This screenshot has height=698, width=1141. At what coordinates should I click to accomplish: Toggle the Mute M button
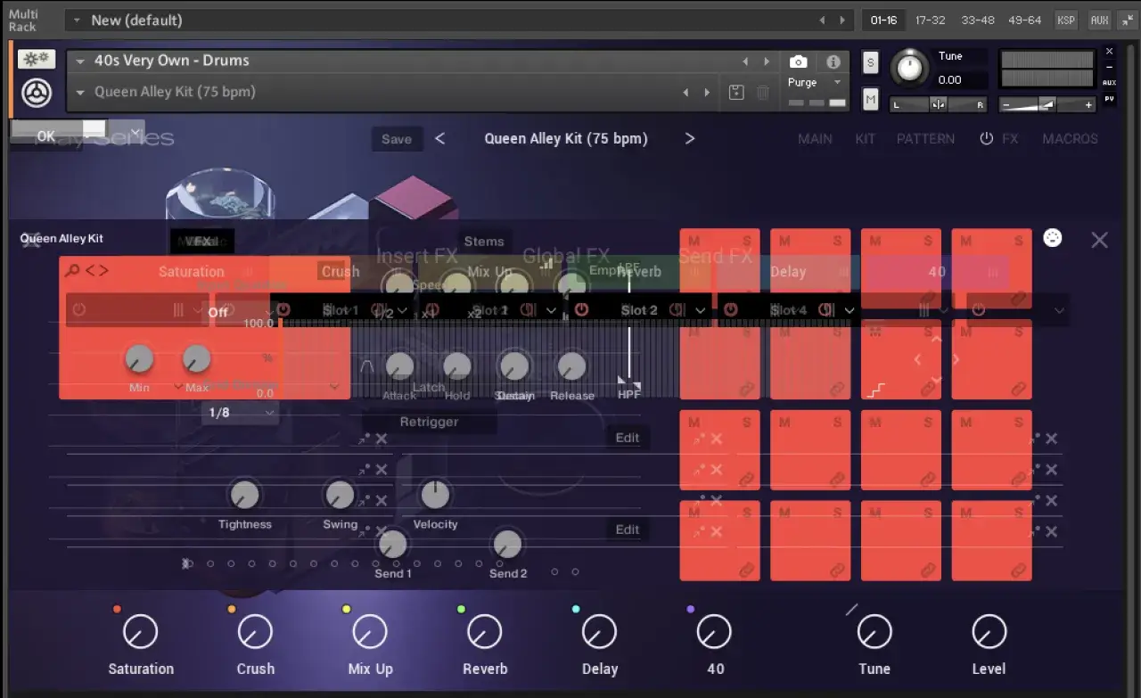coord(871,98)
